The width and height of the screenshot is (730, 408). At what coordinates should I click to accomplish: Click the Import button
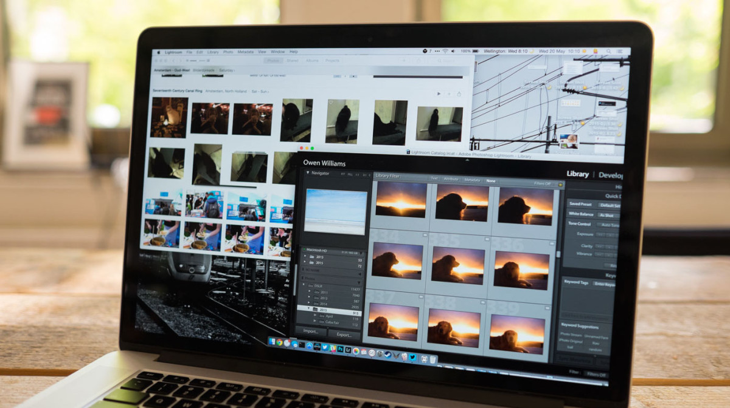coord(311,331)
